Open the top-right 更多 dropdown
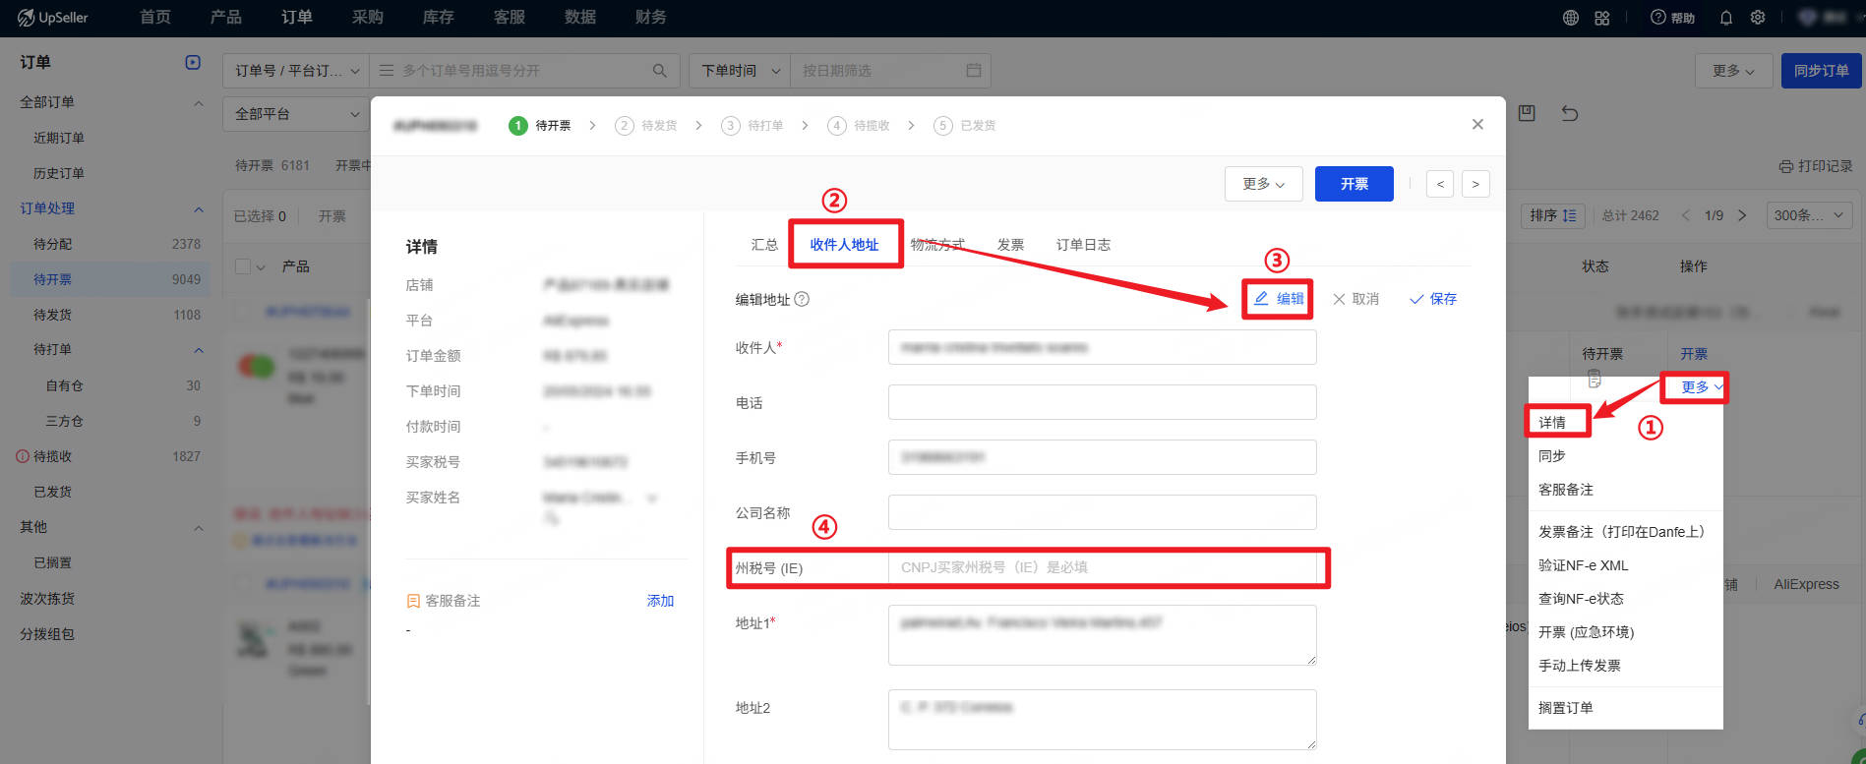 coord(1734,71)
